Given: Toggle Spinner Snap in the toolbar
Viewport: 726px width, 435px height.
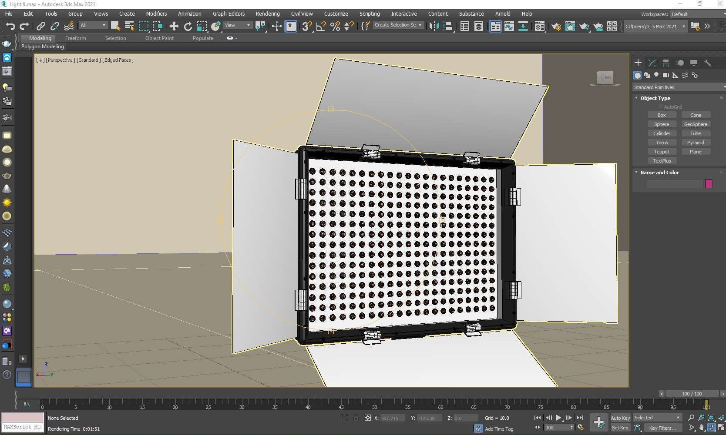Looking at the screenshot, I should click(x=349, y=26).
